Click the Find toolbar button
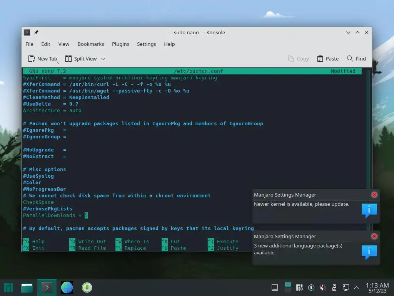 point(356,59)
